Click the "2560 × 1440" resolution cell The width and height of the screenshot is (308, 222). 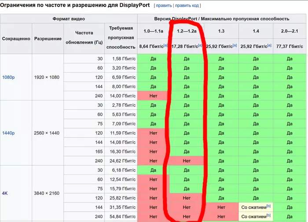click(48, 133)
